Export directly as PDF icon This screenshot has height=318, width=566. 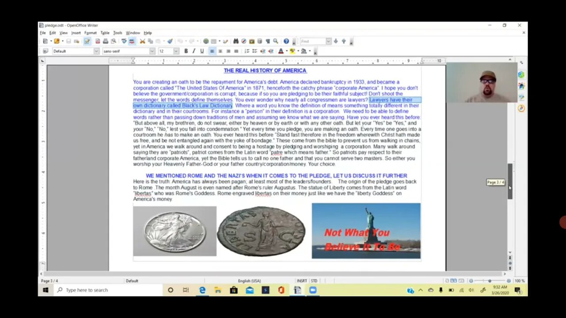tap(98, 41)
